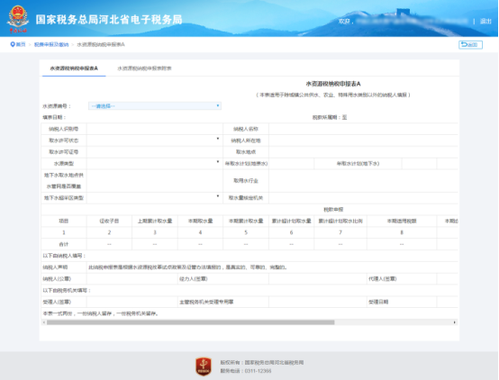Image resolution: width=499 pixels, height=380 pixels.
Task: Click the 税款申报 section heading
Action: click(333, 210)
